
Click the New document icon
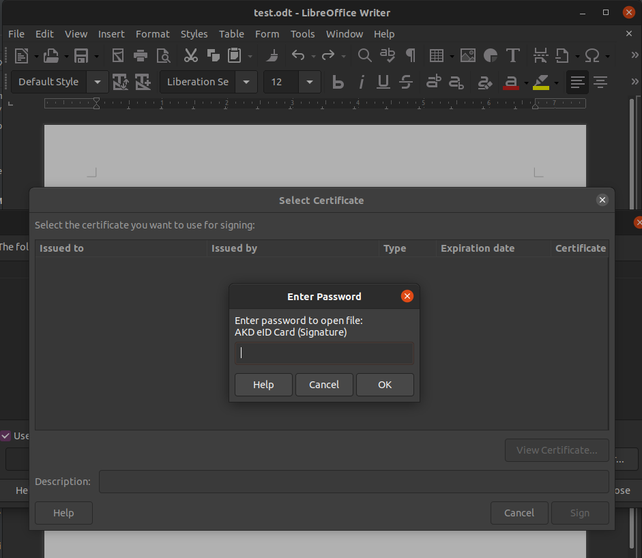point(21,56)
